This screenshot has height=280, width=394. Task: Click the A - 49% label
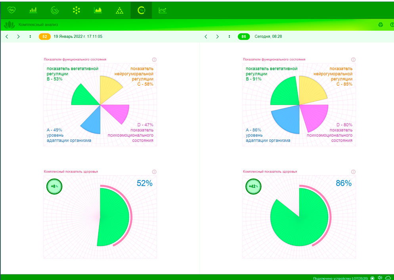point(54,130)
